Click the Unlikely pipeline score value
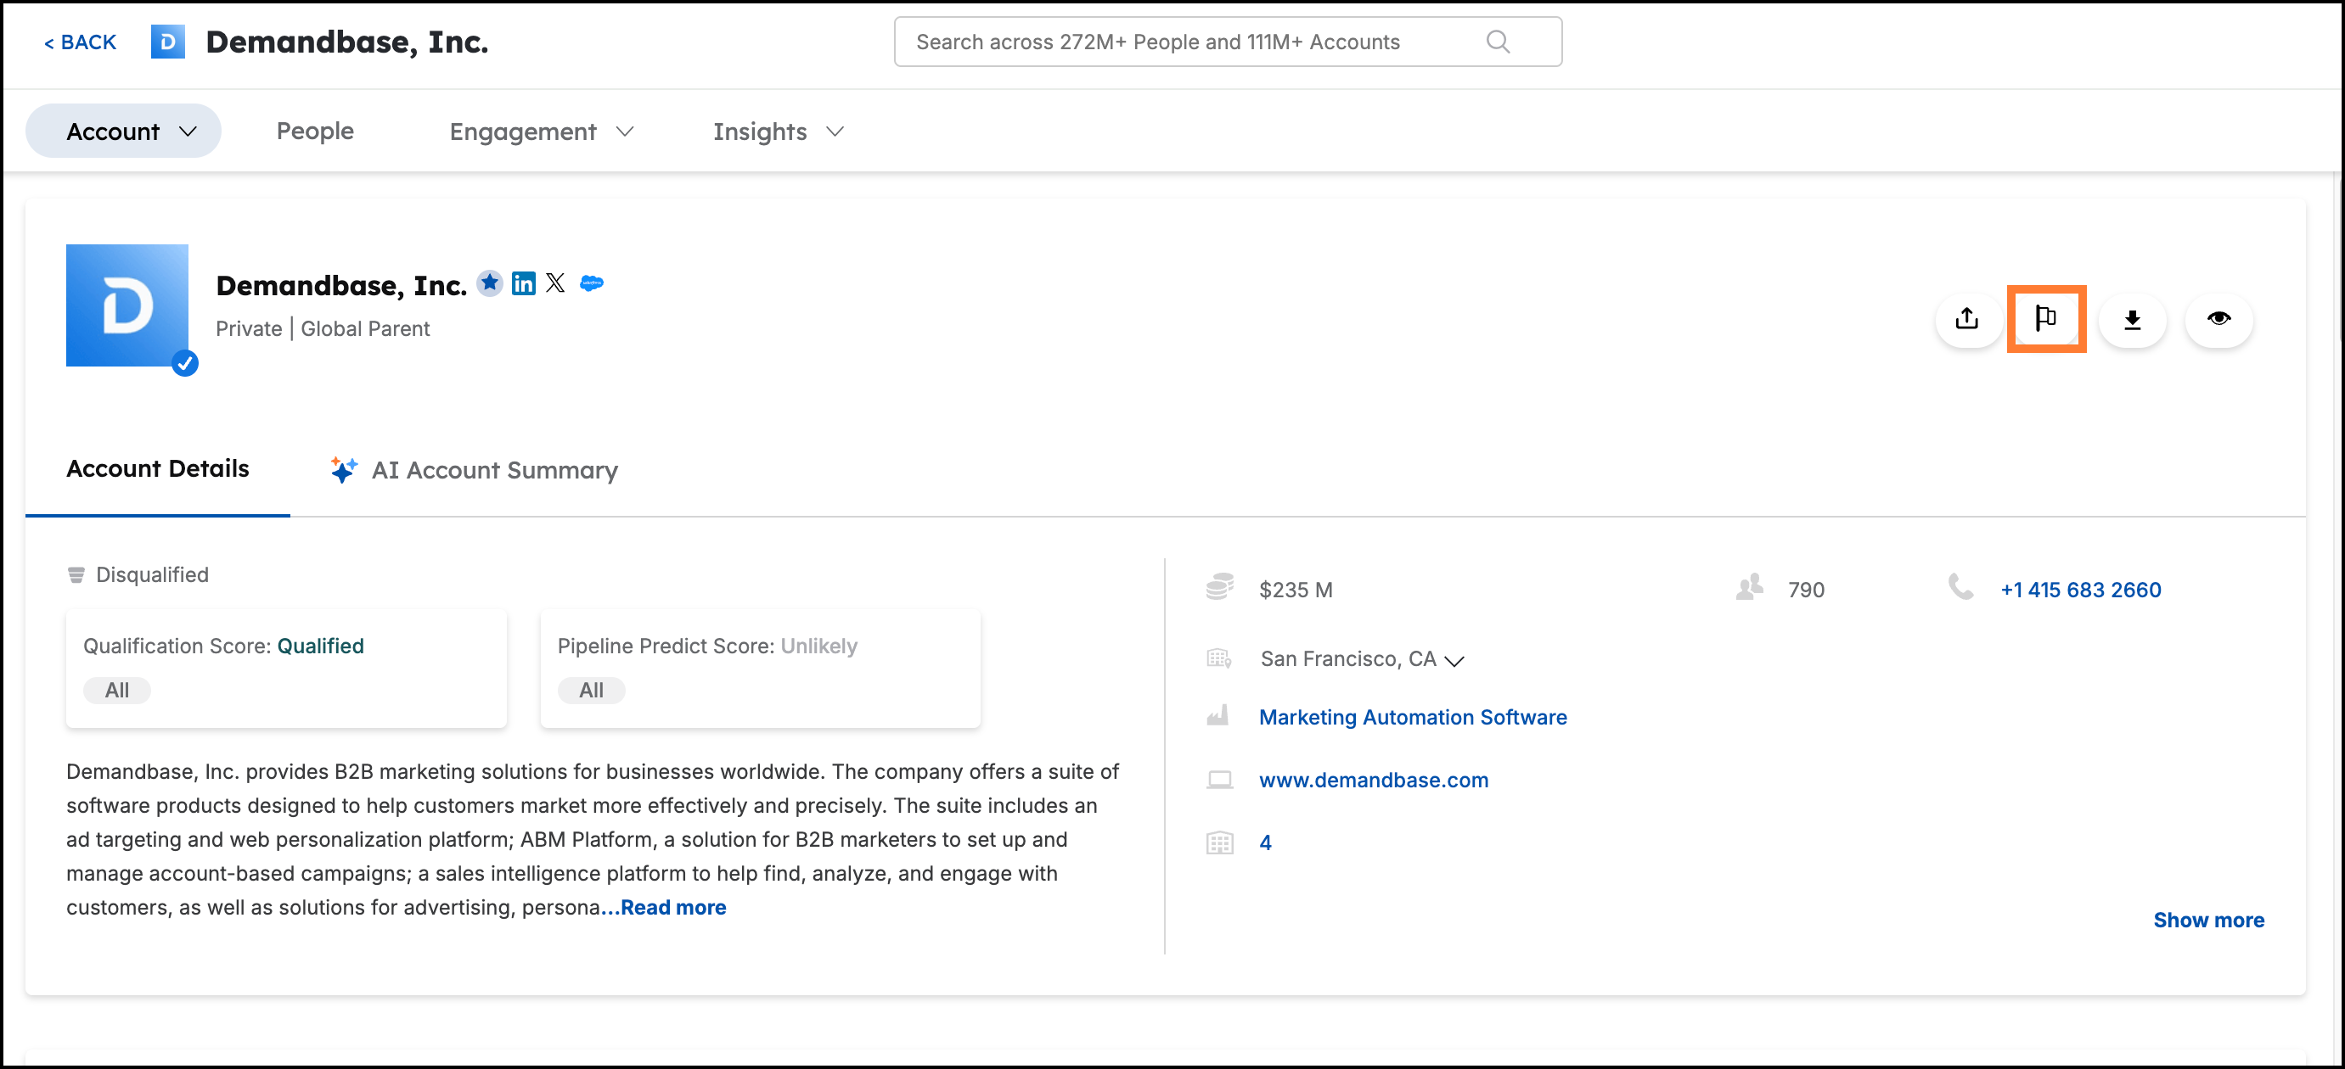Viewport: 2345px width, 1069px height. click(819, 646)
